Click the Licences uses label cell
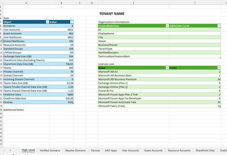This screenshot has height=155, width=227. [x=134, y=64]
